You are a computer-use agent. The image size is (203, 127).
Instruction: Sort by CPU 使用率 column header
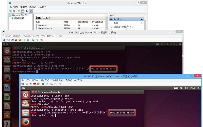tap(83, 22)
